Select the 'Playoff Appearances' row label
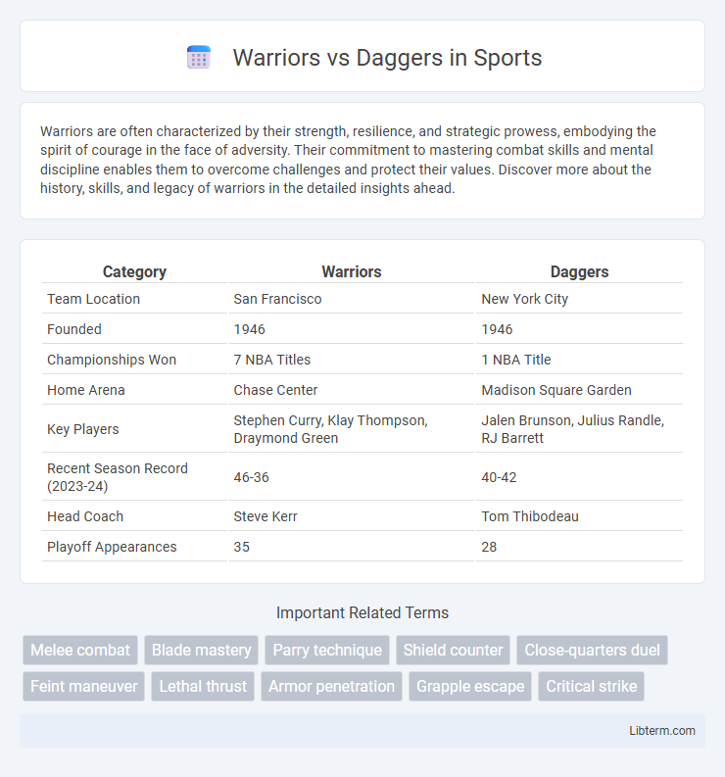Image resolution: width=725 pixels, height=777 pixels. click(112, 547)
